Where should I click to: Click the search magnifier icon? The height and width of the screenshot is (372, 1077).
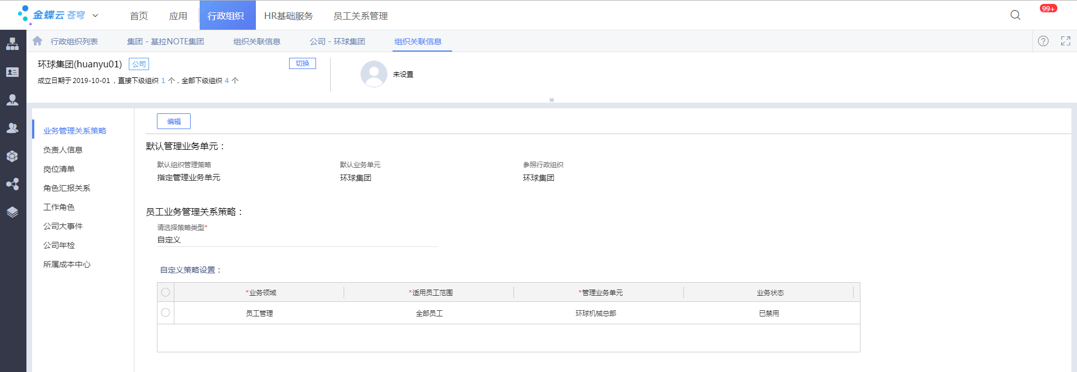coord(1015,15)
